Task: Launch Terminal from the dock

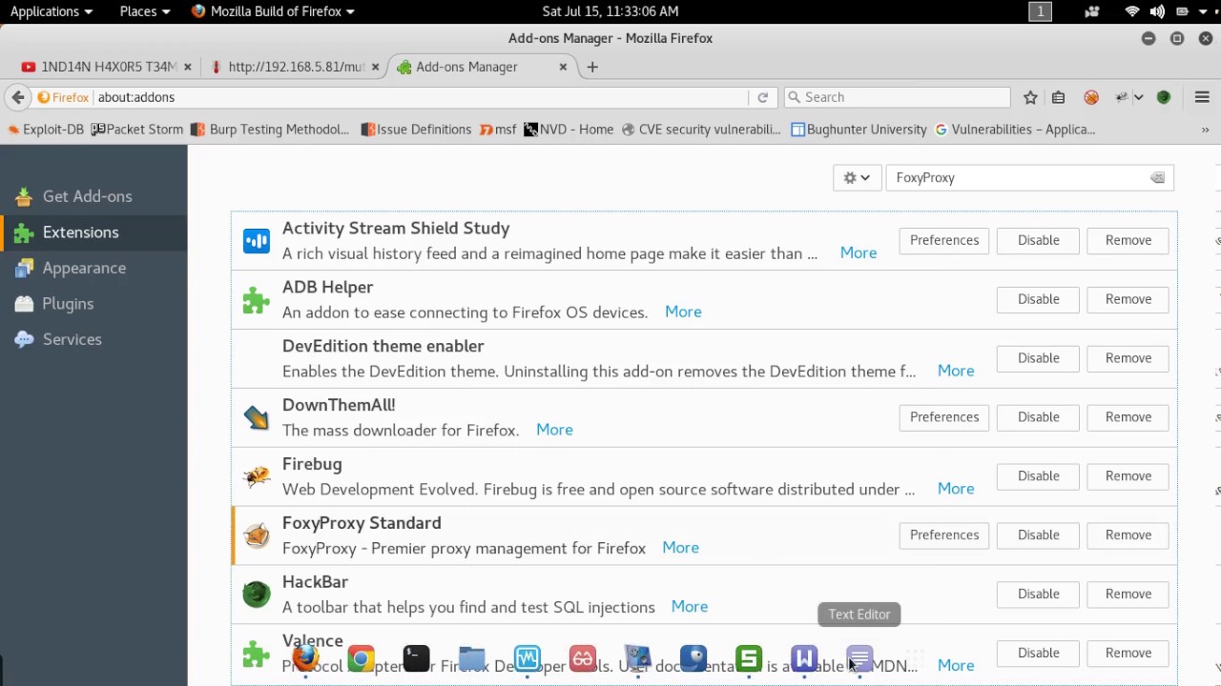Action: [x=416, y=658]
